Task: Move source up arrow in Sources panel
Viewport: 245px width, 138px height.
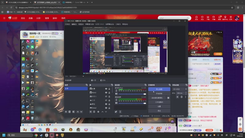Action: 102,112
